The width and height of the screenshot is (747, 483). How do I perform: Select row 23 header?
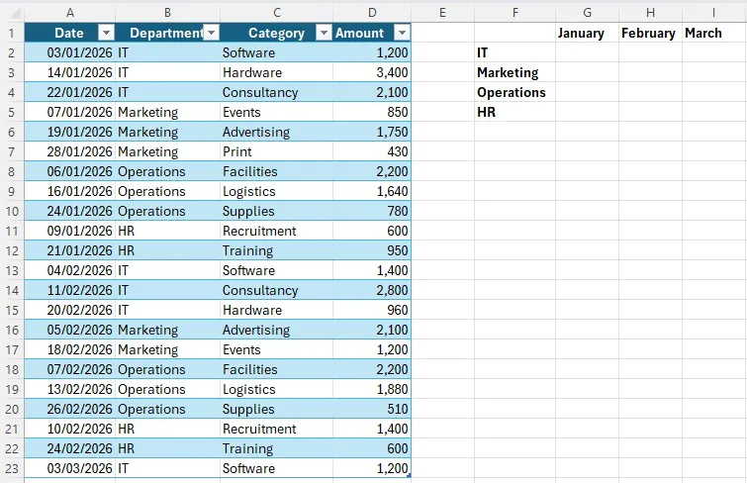(x=12, y=468)
